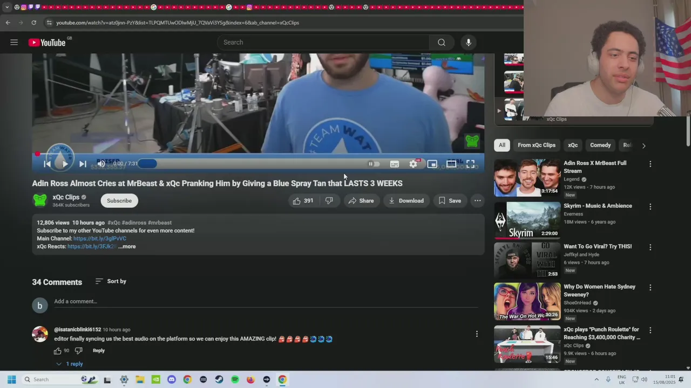Open options for xQc plays Punch Roulette
The width and height of the screenshot is (691, 388).
click(650, 330)
